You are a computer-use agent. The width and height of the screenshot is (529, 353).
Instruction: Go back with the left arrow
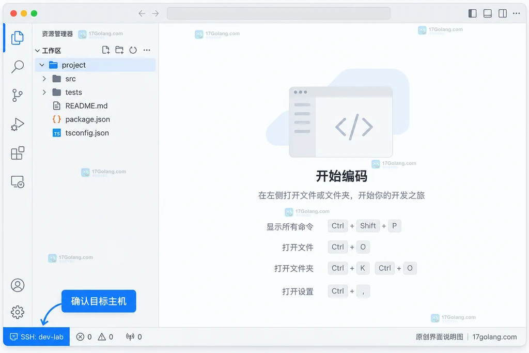point(142,13)
